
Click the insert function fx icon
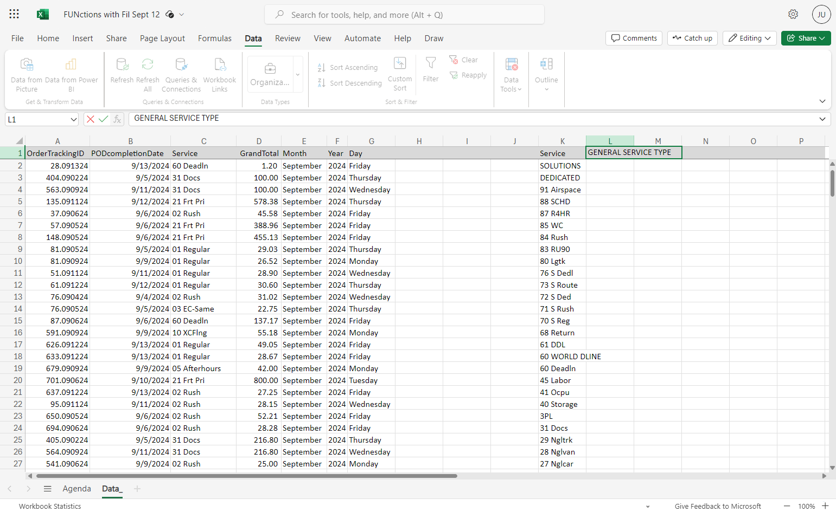tap(117, 119)
